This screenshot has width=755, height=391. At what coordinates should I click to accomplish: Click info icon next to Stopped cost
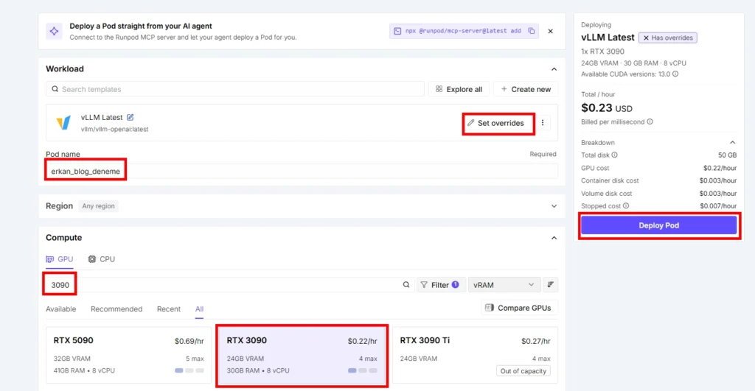pos(626,206)
